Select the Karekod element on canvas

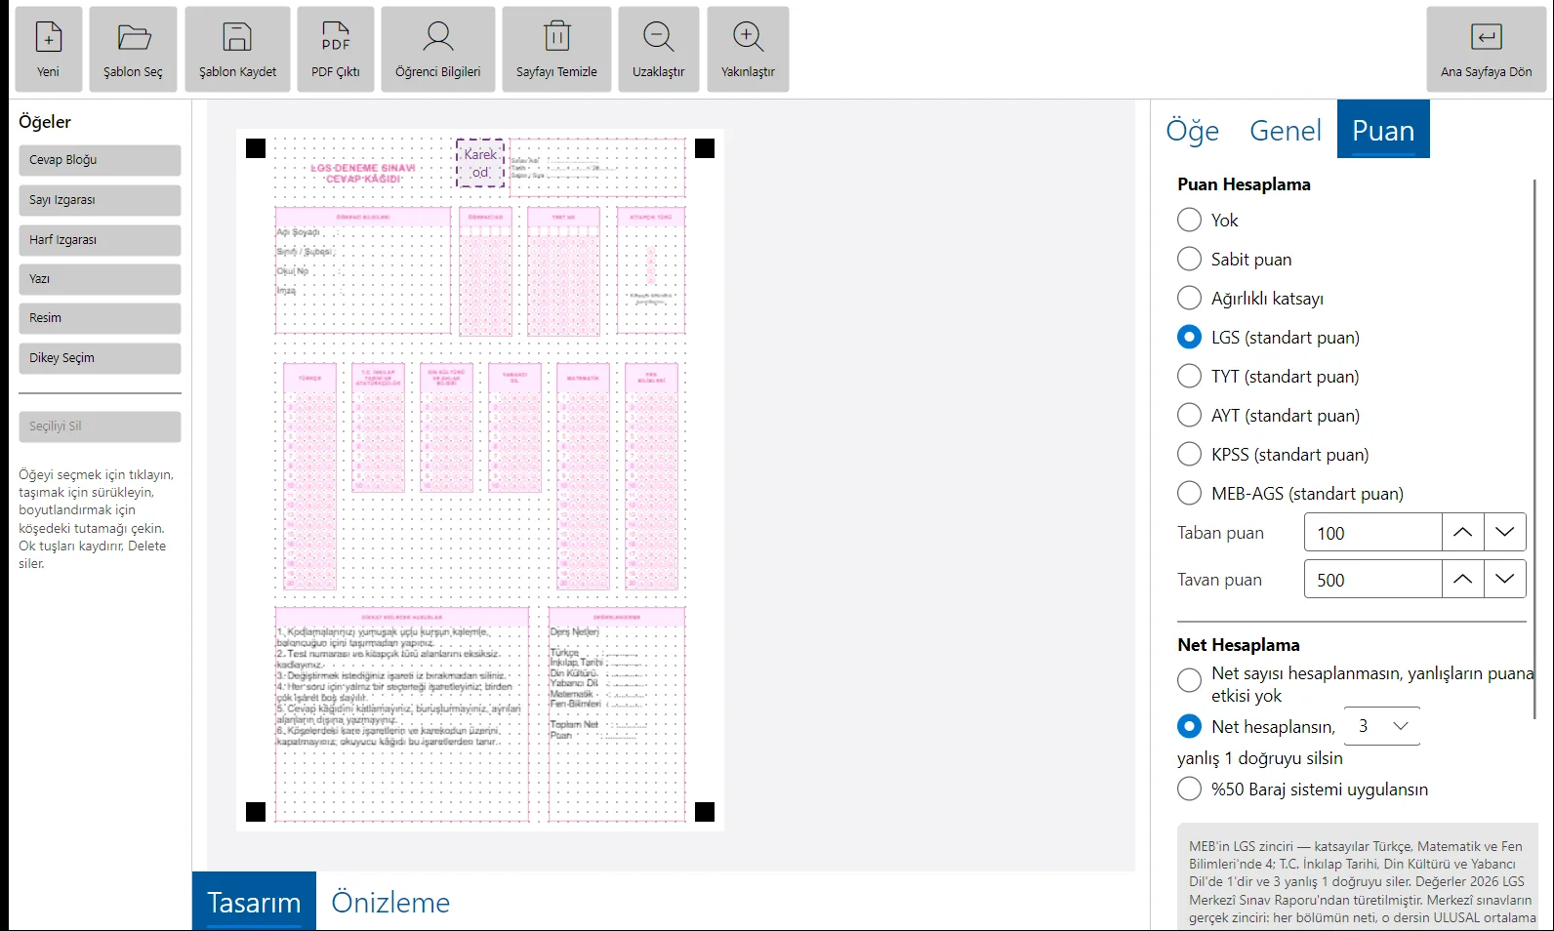tap(480, 163)
